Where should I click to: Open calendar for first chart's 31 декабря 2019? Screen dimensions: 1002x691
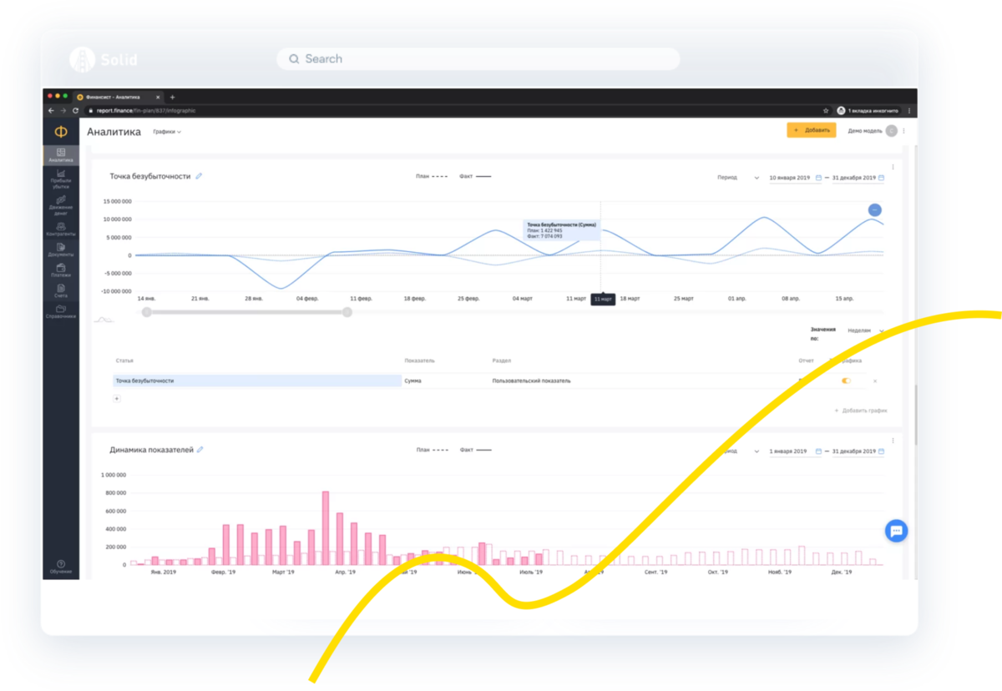(x=881, y=178)
